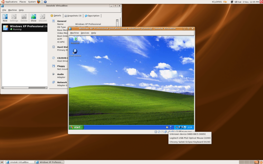Click the Floppy section icon in Details
The height and width of the screenshot is (164, 263).
(x=53, y=66)
